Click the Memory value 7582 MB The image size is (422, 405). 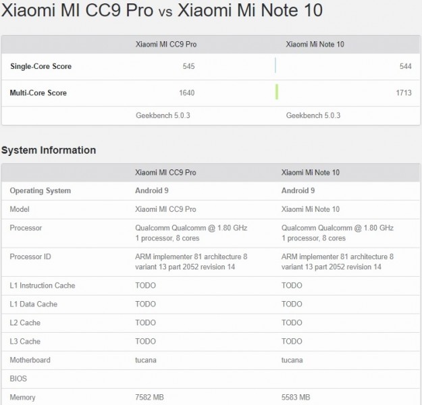coord(149,397)
